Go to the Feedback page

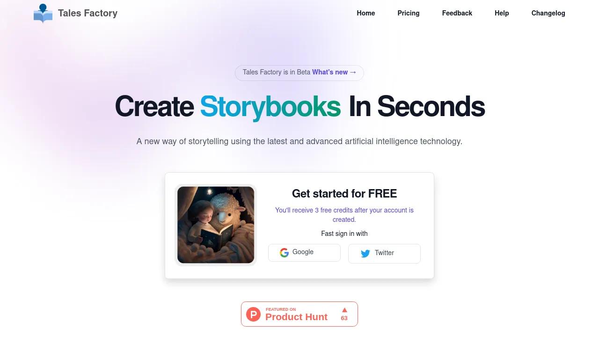pyautogui.click(x=457, y=13)
